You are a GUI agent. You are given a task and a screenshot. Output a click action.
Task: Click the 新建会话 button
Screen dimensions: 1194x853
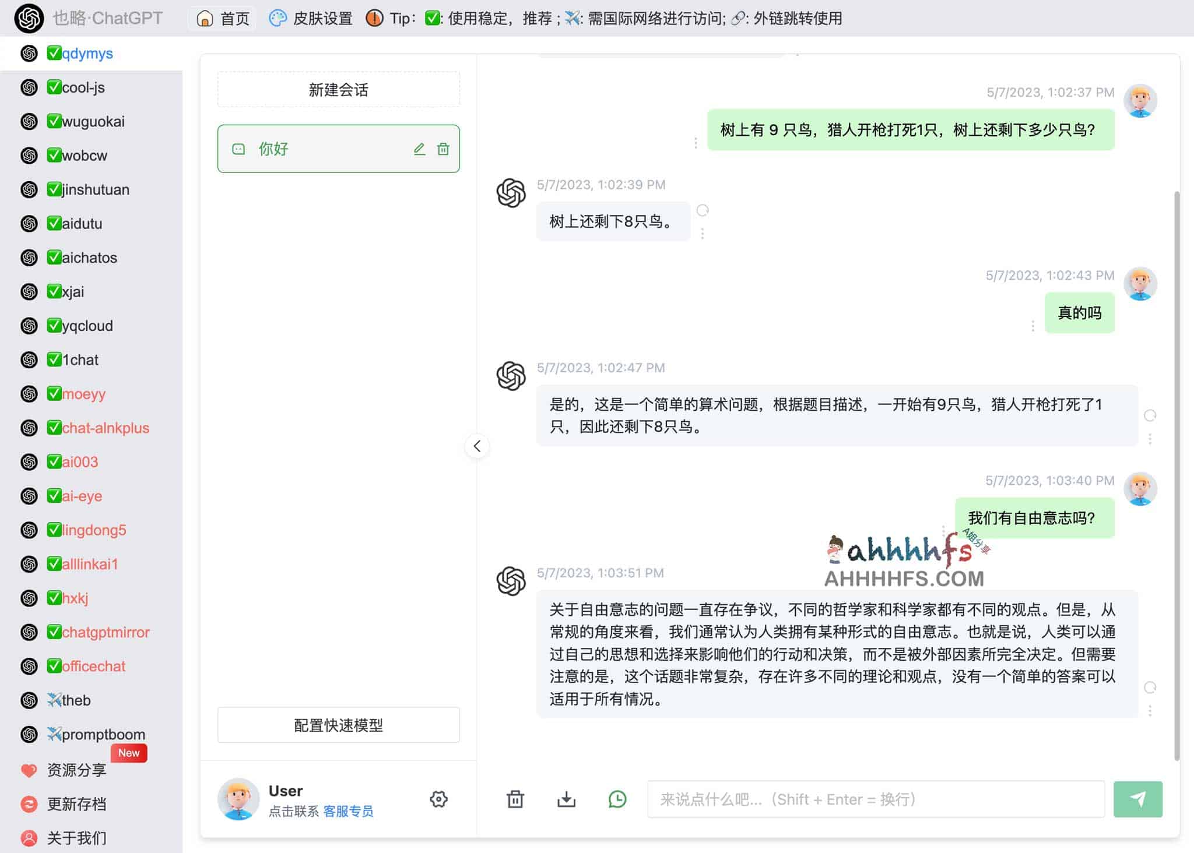[x=338, y=89]
